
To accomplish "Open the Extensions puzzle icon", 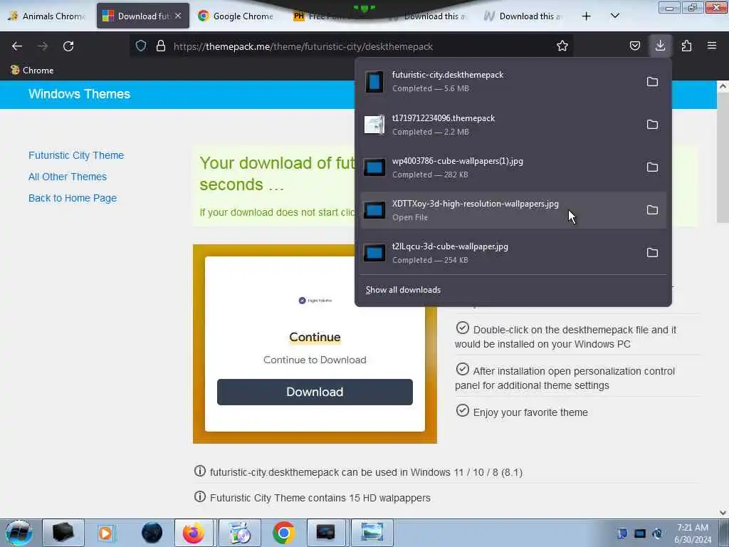I will pyautogui.click(x=686, y=46).
